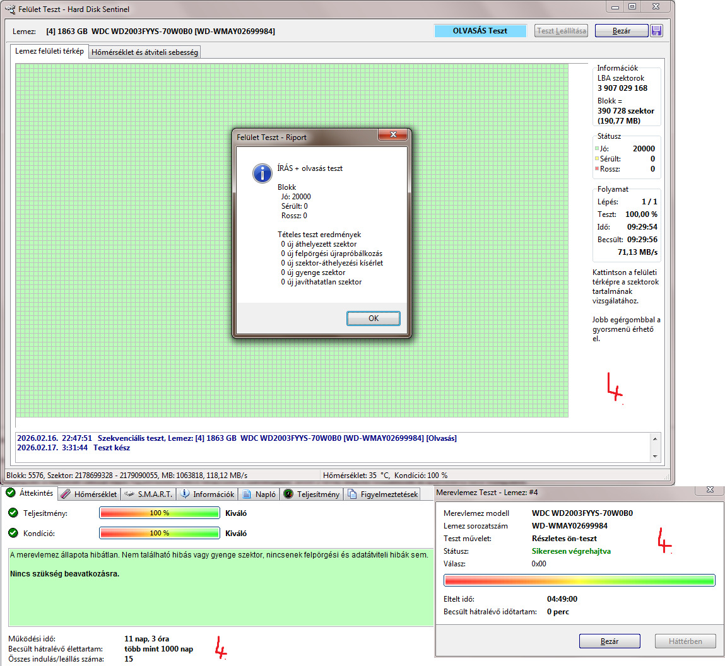The height and width of the screenshot is (666, 725).
Task: Click the '390 728 szektor' block size value
Action: [625, 111]
